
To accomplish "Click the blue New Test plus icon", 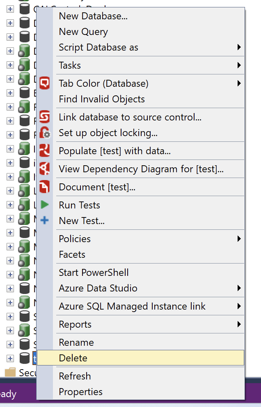I will pos(45,221).
